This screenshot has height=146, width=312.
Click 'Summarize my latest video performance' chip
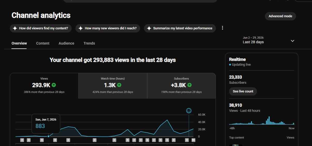coord(180,28)
